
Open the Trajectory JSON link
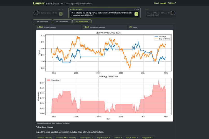pos(103,138)
